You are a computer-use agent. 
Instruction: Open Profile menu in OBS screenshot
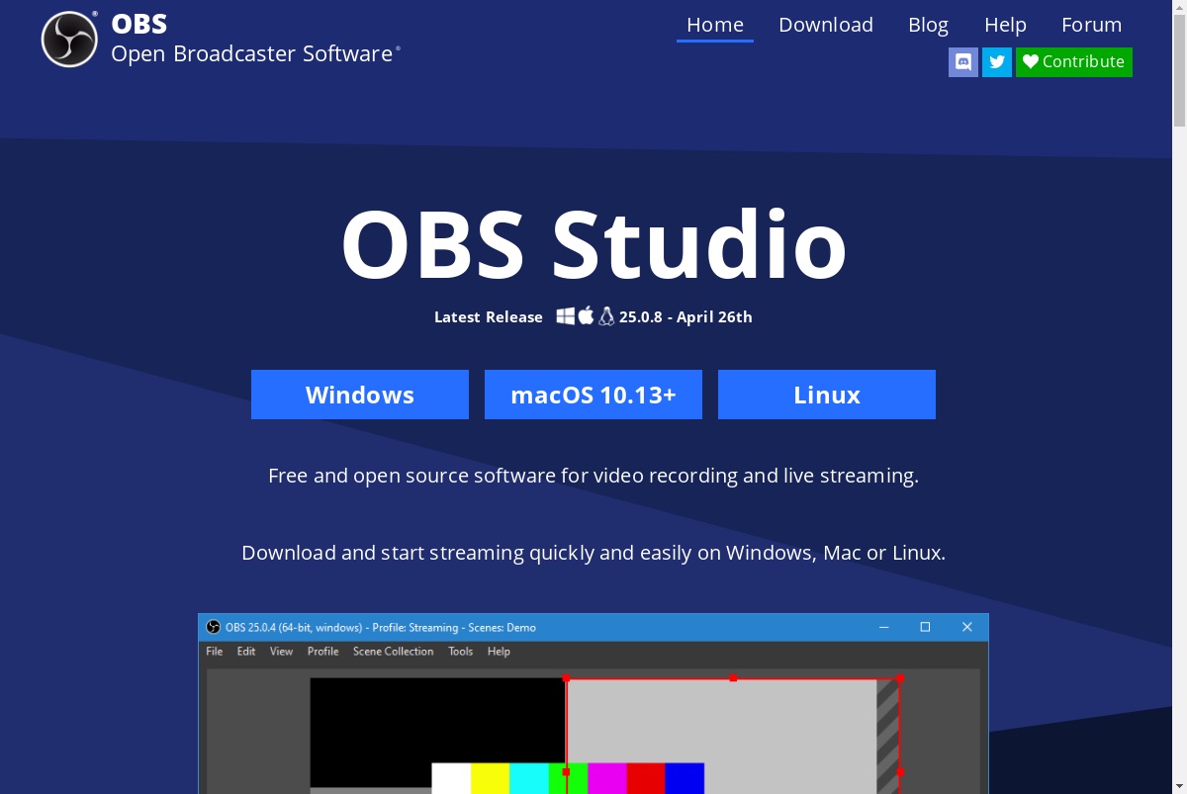point(323,652)
